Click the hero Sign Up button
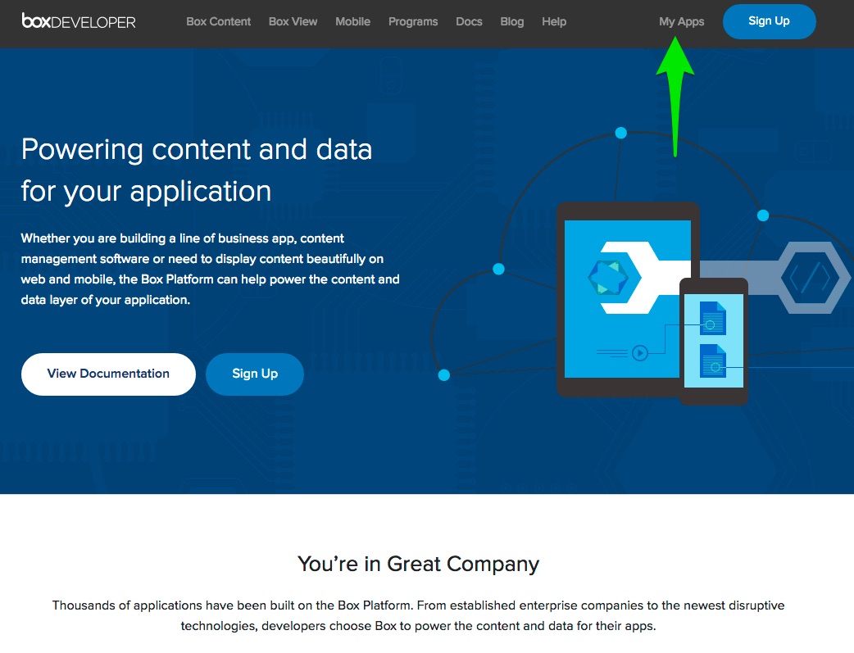The height and width of the screenshot is (653, 854). pos(255,374)
